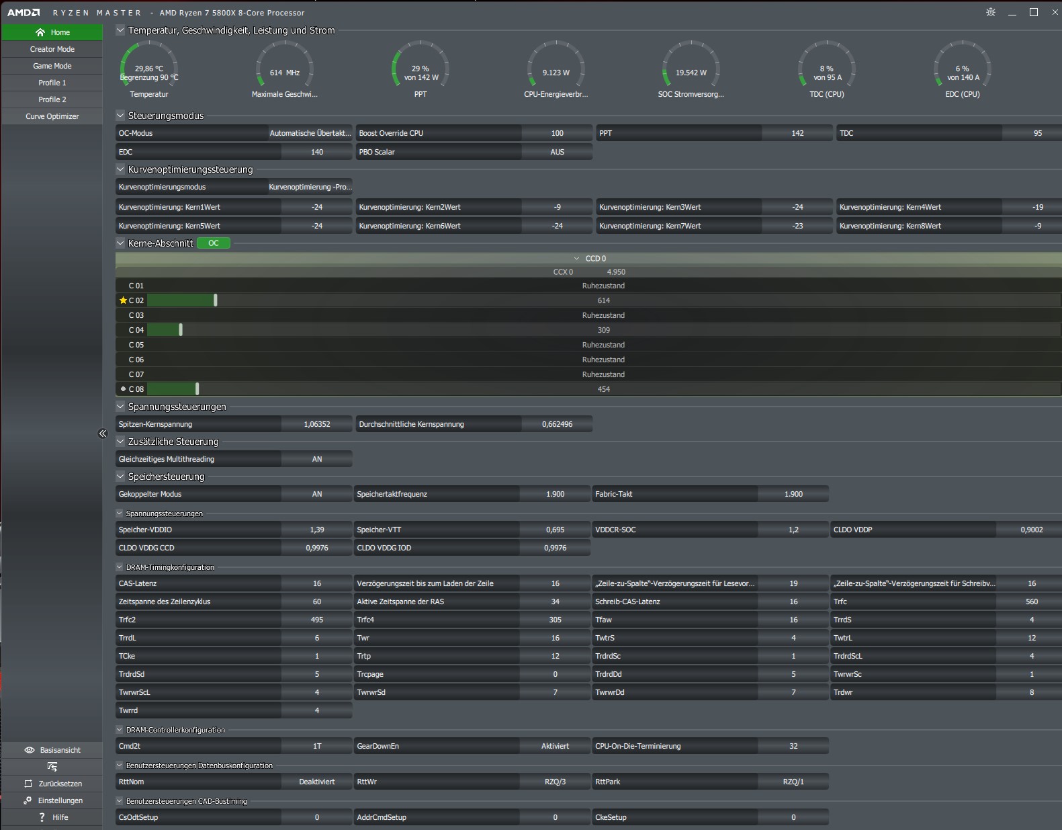Open the RttWr RZQ/3 dropdown
The height and width of the screenshot is (830, 1062).
(x=555, y=782)
